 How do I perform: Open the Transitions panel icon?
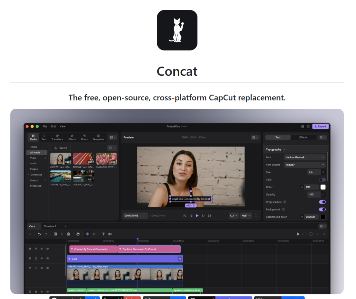click(57, 137)
